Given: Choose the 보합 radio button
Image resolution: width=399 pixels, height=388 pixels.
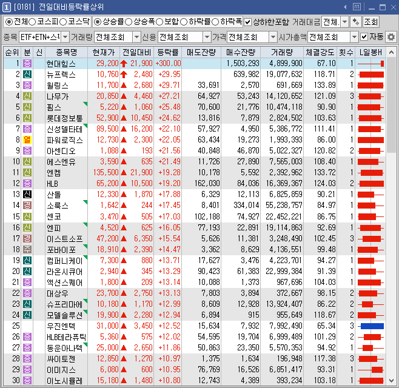Looking at the screenshot, I should point(159,22).
